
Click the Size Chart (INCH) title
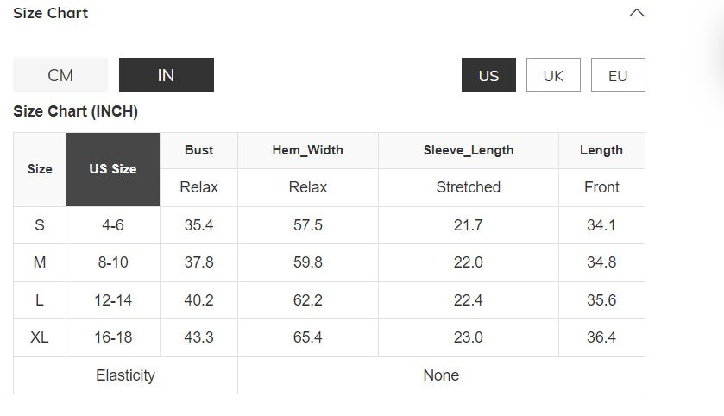pyautogui.click(x=76, y=111)
